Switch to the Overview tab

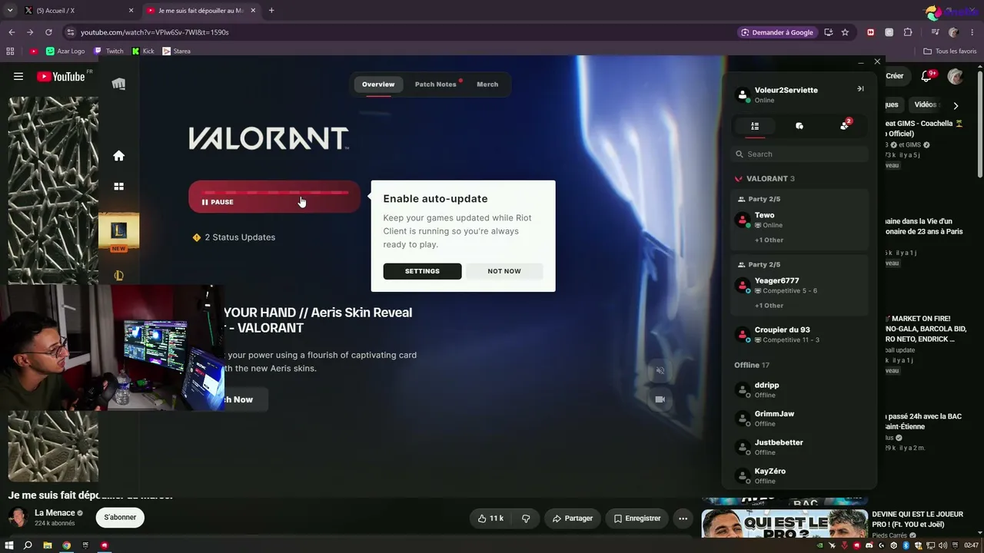click(378, 84)
